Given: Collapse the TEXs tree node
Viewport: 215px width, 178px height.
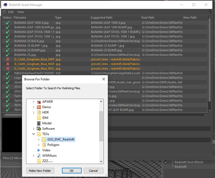Looking at the screenshot, I should coord(33,134).
